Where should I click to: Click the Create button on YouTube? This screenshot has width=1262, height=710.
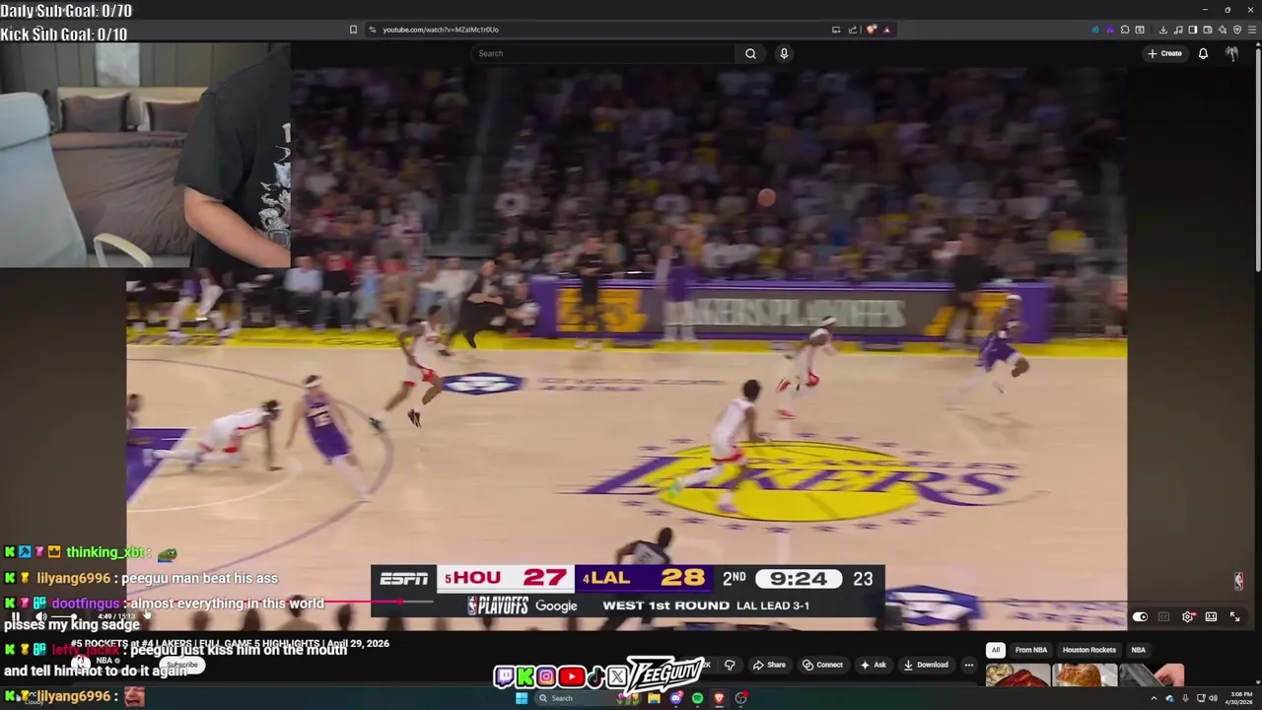coord(1164,53)
